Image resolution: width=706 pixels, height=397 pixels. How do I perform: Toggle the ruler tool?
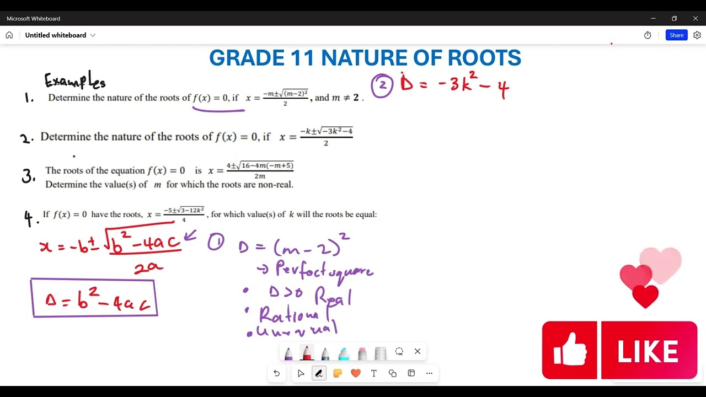coord(381,353)
